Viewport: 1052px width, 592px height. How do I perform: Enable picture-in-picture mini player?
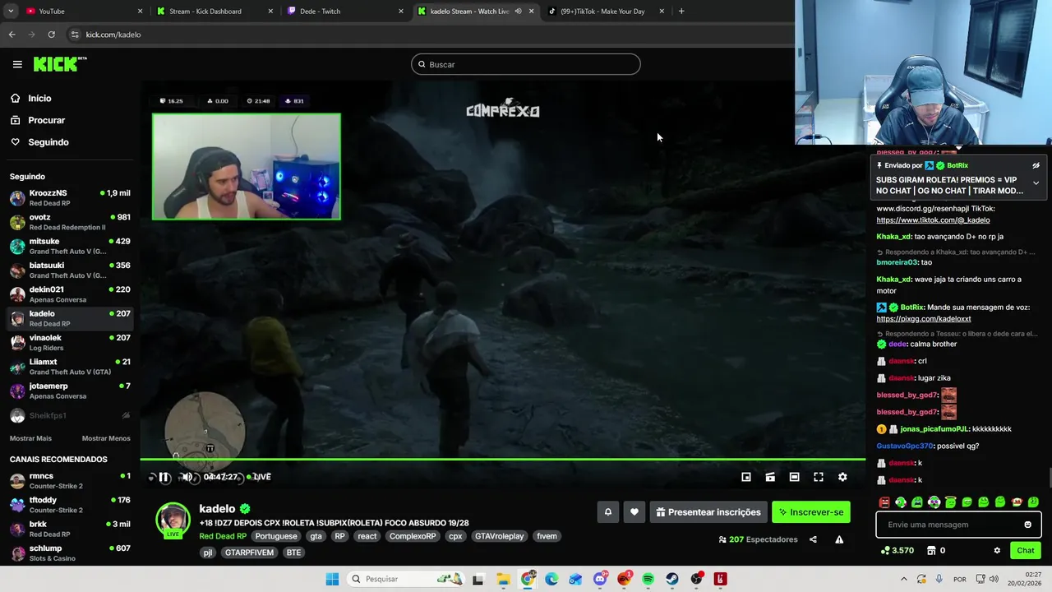coord(746,477)
